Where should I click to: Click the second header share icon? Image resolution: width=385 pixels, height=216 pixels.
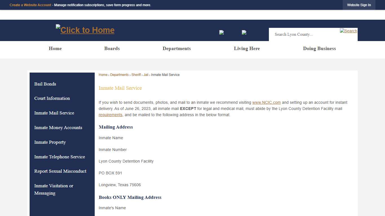[244, 32]
